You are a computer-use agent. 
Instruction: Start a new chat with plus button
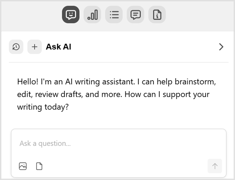(x=35, y=47)
